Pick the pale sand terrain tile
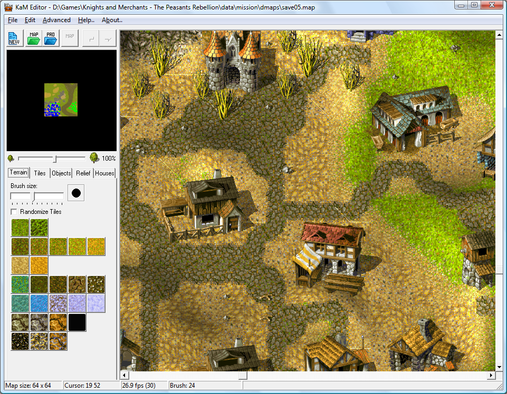Viewport: 507px width, 394px height. pyautogui.click(x=20, y=265)
